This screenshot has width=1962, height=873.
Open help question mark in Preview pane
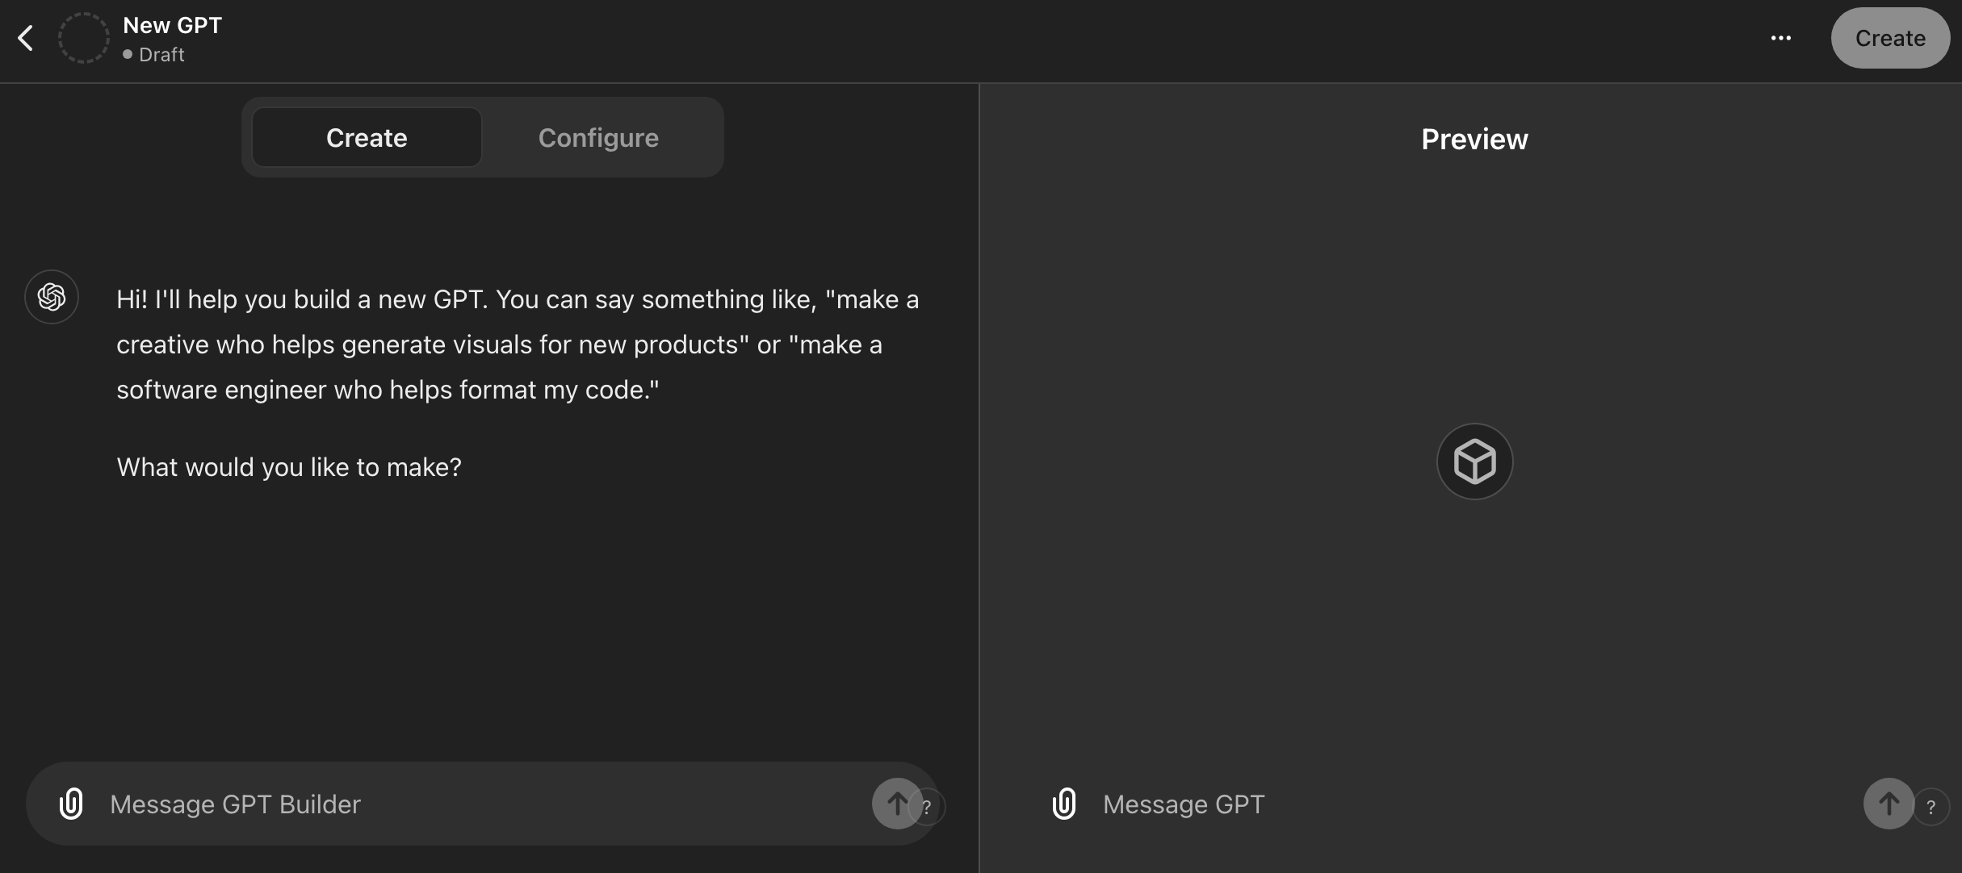tap(1931, 807)
